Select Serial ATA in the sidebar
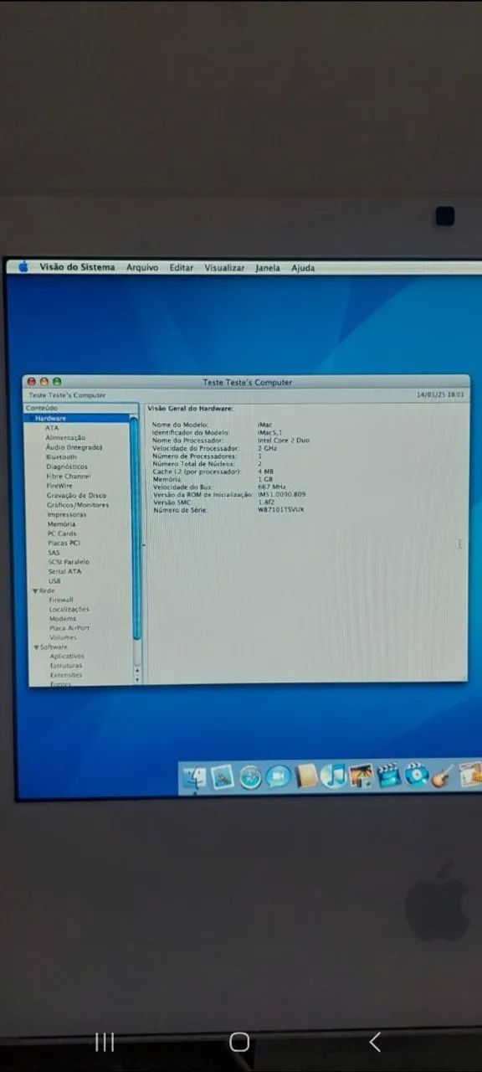 coord(65,571)
